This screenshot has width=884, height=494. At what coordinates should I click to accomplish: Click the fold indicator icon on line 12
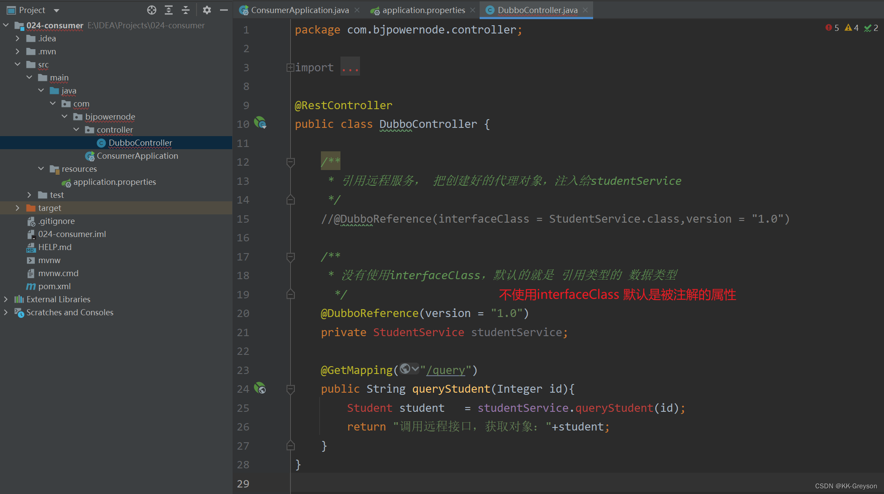291,161
